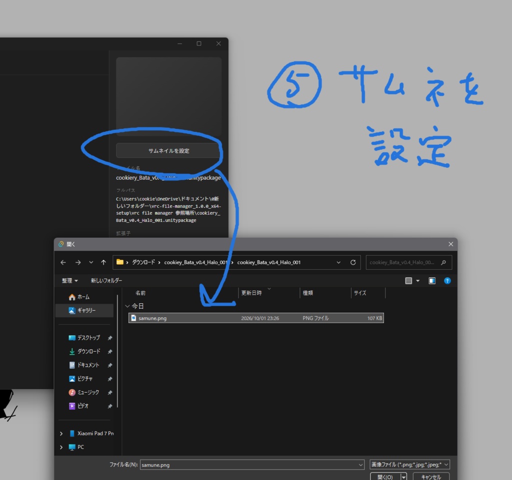The image size is (512, 480).
Task: Open デスクトップ quick access folder
Action: click(x=88, y=338)
